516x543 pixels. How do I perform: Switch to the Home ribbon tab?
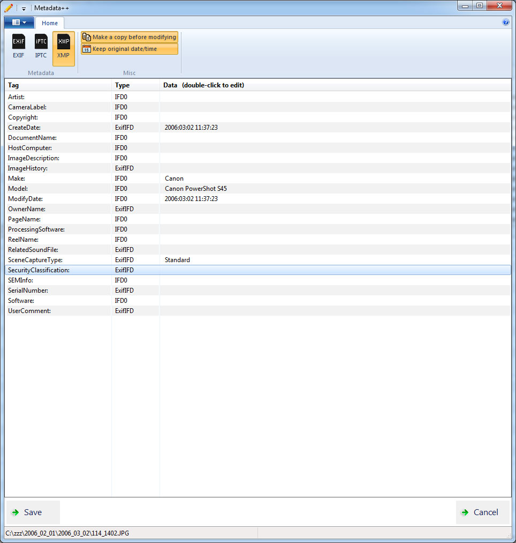[50, 23]
